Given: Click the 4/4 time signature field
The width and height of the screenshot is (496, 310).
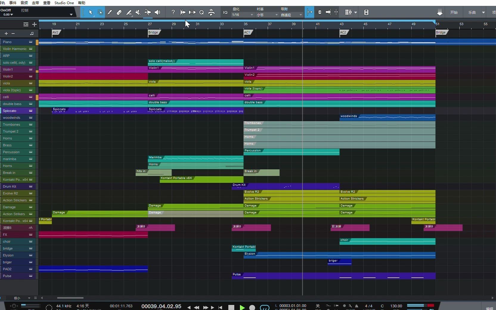Looking at the screenshot, I should (369, 306).
